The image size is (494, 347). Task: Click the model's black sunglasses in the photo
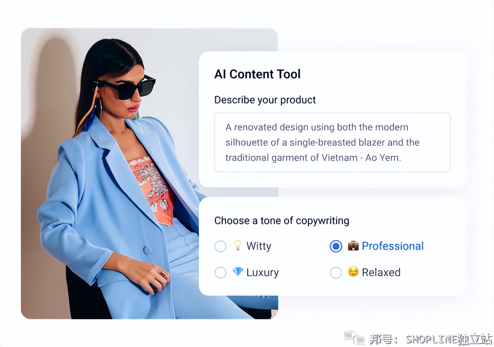(127, 86)
